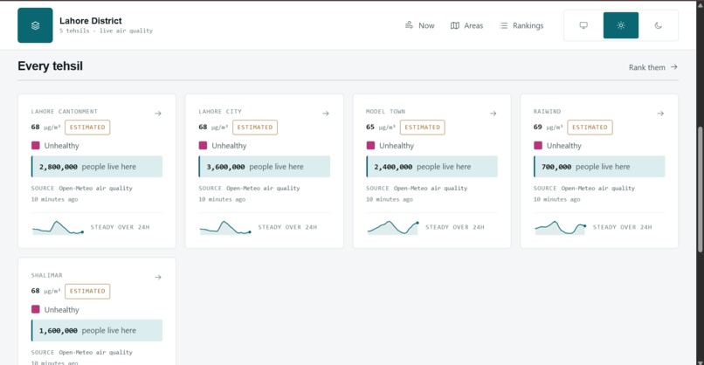This screenshot has width=704, height=365.
Task: Switch to system theme monitor icon
Action: click(x=583, y=25)
